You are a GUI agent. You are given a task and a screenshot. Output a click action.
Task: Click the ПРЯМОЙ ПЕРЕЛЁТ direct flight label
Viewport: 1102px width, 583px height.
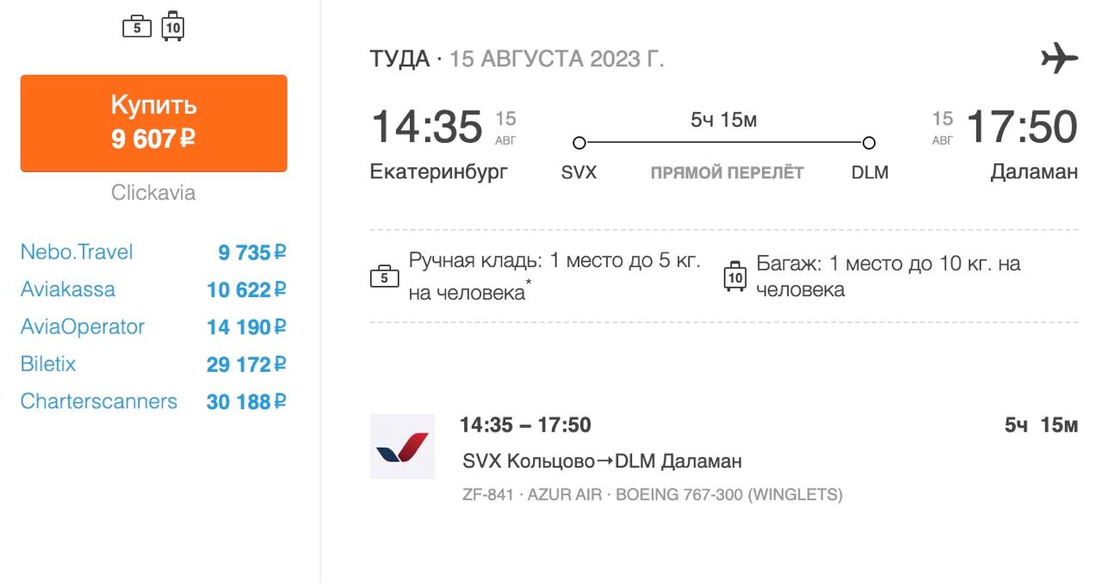pos(727,172)
